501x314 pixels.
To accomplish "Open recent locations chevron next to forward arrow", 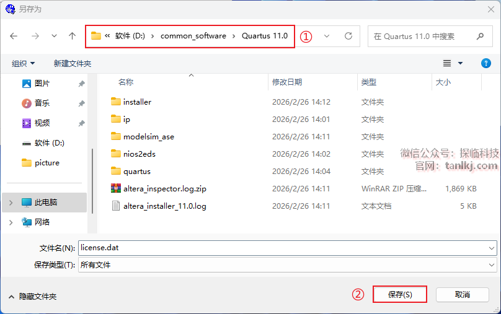I will coord(55,36).
